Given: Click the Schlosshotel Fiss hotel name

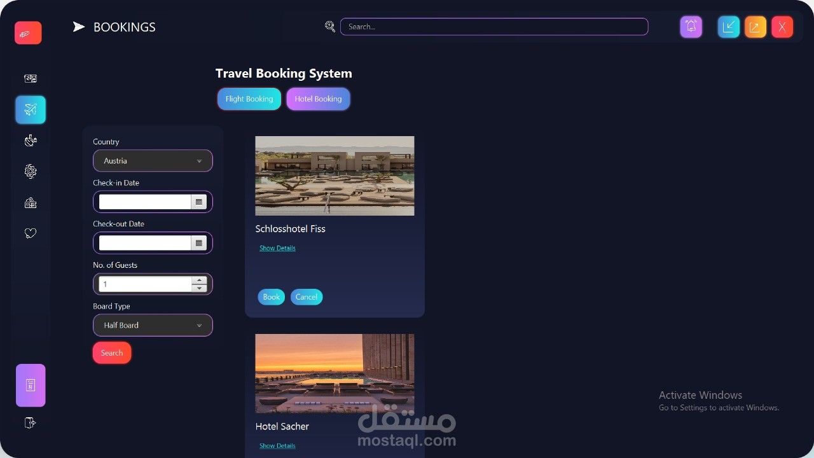Looking at the screenshot, I should tap(291, 229).
